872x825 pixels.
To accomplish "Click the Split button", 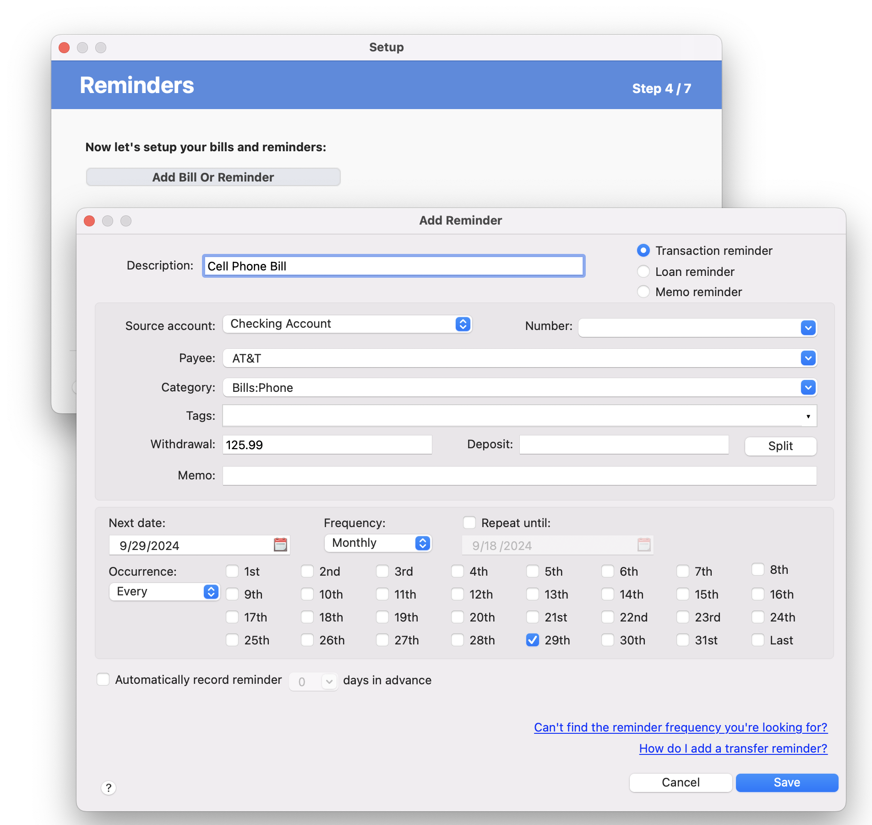I will pyautogui.click(x=780, y=446).
